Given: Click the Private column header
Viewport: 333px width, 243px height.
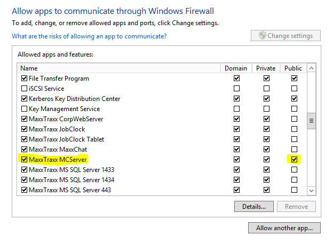Looking at the screenshot, I should click(266, 68).
